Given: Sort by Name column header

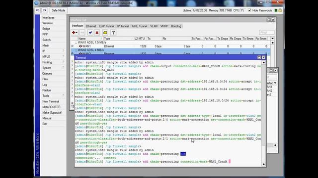Looking at the screenshot, I should (x=90, y=39).
